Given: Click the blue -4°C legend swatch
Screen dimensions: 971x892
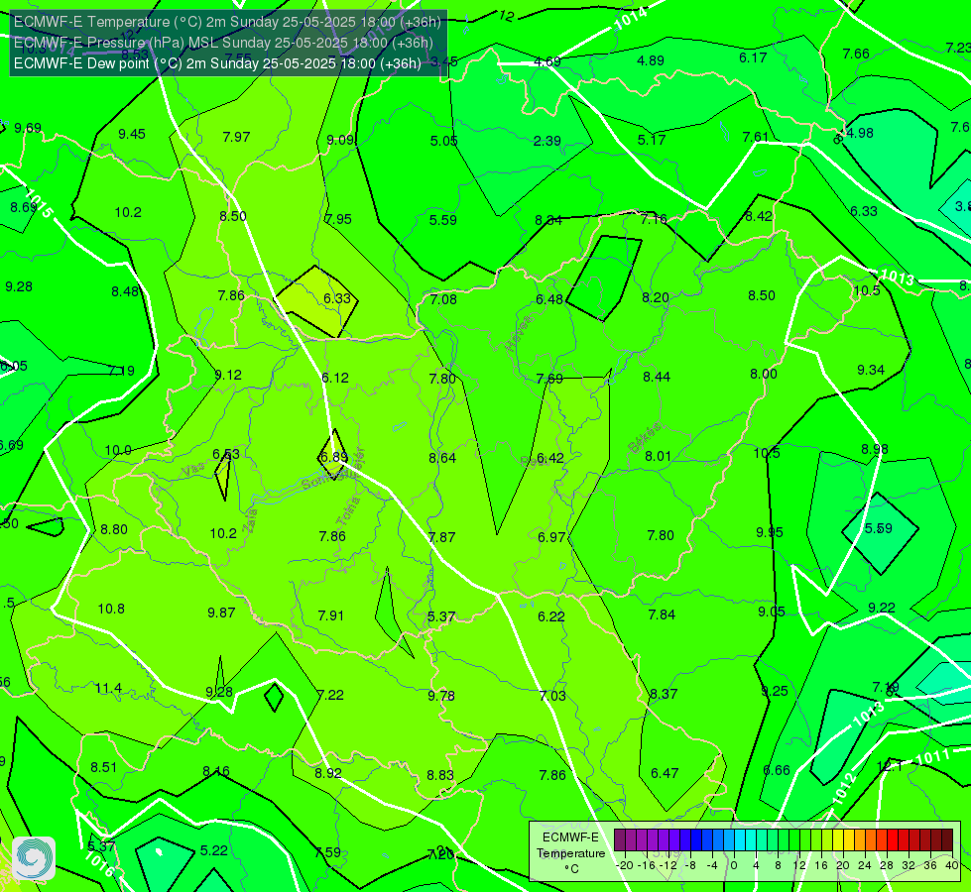Looking at the screenshot, I should pos(707,840).
